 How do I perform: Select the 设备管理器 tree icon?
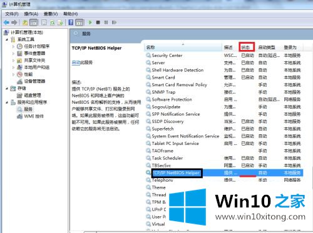(x=19, y=81)
